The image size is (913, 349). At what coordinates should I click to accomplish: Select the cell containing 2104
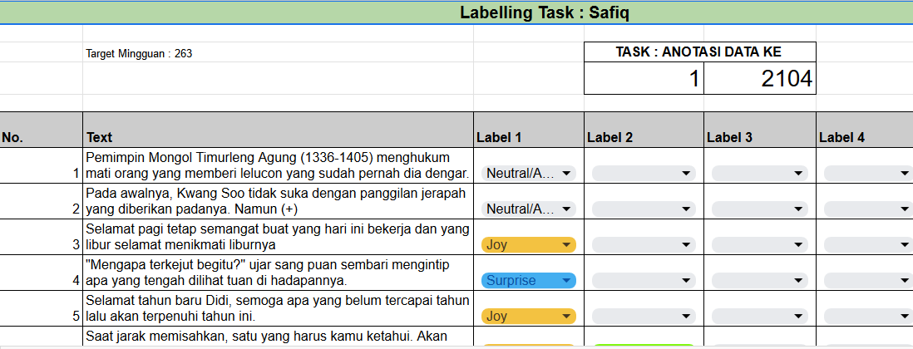[760, 78]
